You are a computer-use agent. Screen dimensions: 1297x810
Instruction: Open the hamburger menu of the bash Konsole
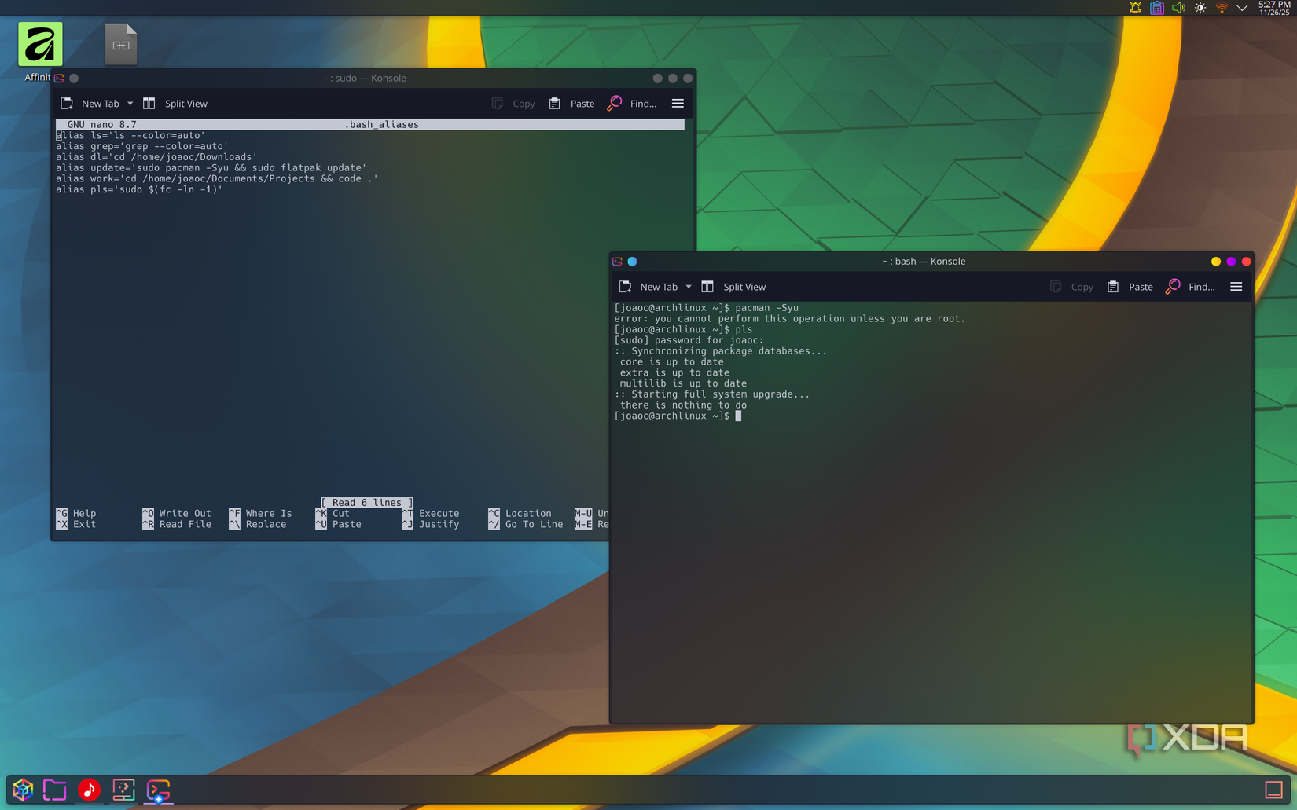coord(1236,286)
